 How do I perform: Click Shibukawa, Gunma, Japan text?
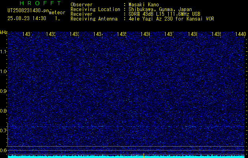[160, 9]
